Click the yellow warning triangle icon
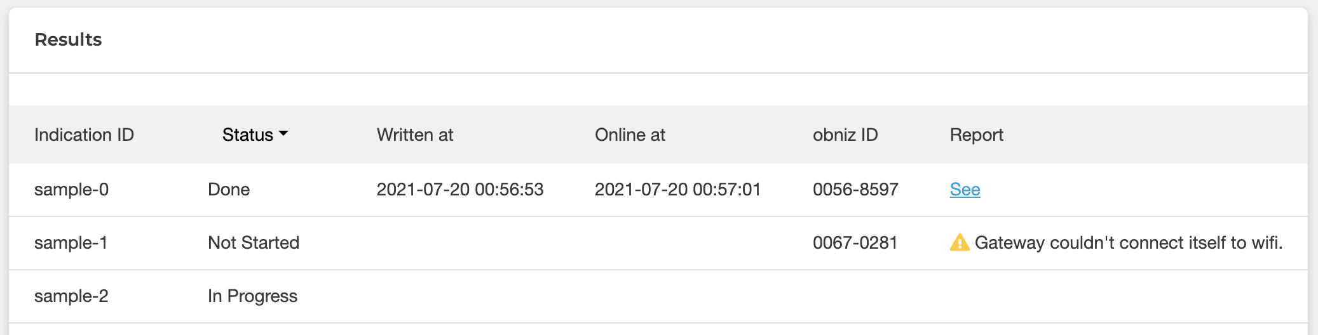The width and height of the screenshot is (1318, 335). [959, 243]
